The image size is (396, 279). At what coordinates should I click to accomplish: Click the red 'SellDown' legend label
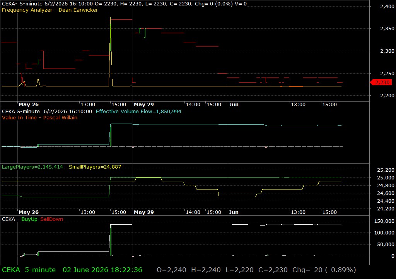click(51, 219)
